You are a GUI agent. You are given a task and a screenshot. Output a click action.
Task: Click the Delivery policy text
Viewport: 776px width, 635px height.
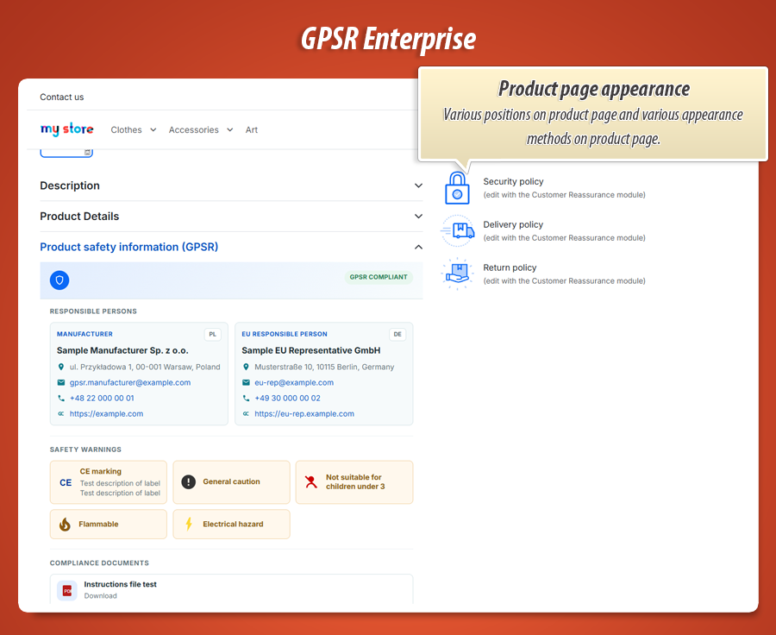pos(513,225)
